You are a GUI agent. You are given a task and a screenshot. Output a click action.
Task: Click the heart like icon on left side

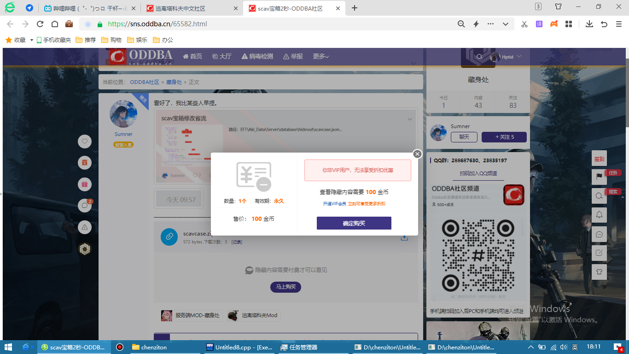pos(85,142)
